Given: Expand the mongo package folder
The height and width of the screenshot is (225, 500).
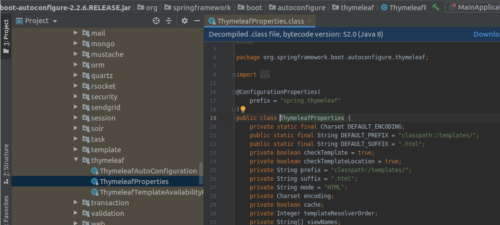Looking at the screenshot, I should coord(76,43).
